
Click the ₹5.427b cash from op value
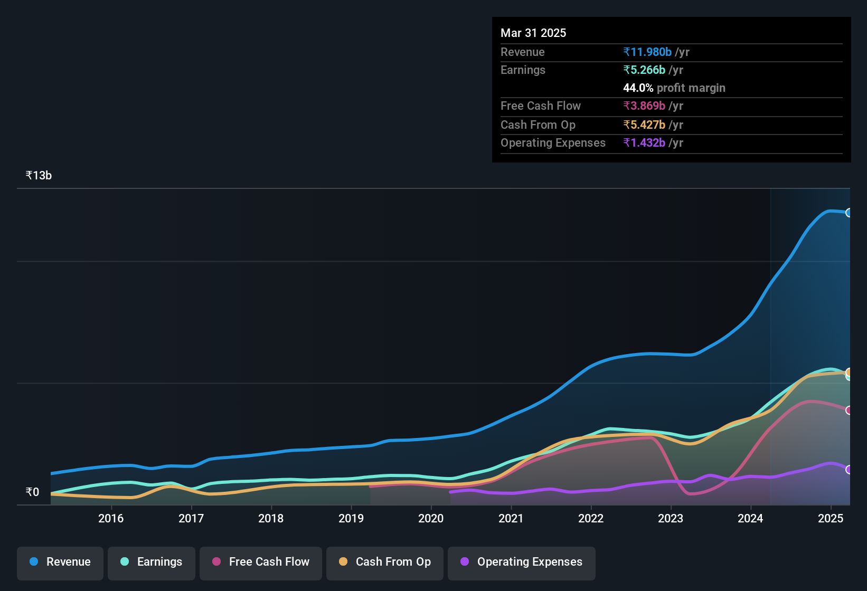[644, 125]
